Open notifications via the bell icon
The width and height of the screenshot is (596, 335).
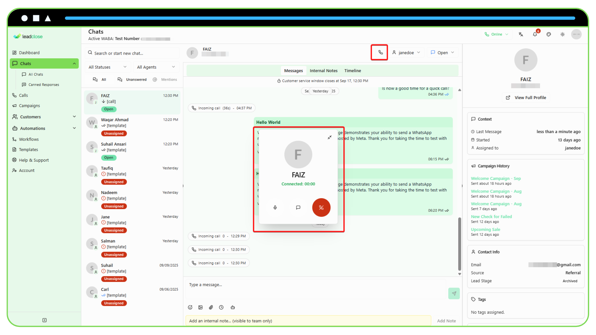point(535,34)
